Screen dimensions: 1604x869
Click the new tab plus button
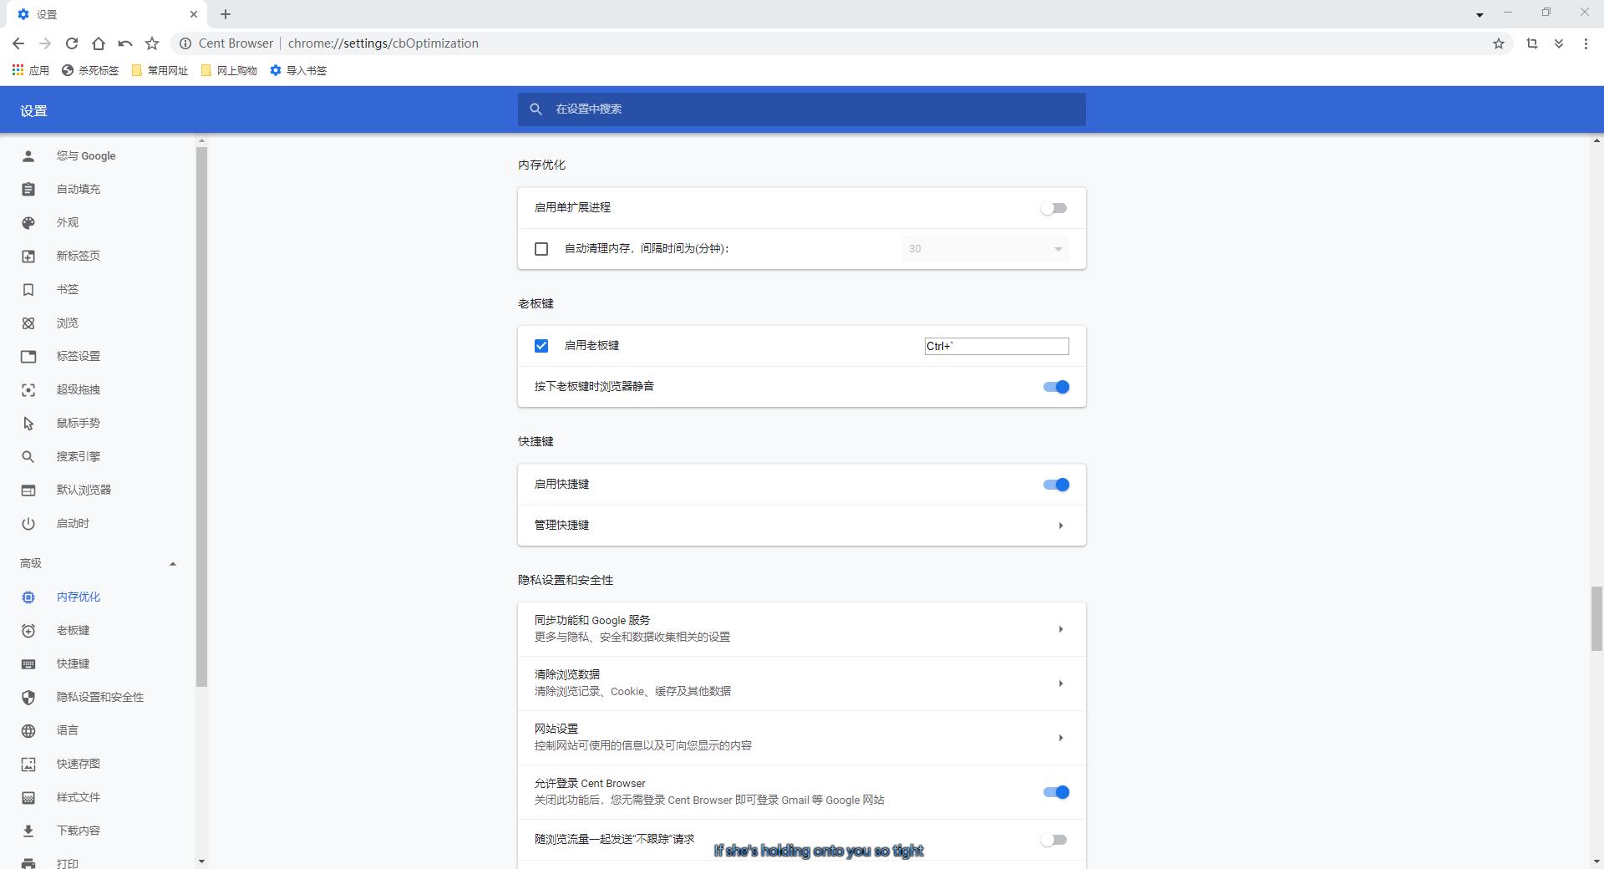226,14
